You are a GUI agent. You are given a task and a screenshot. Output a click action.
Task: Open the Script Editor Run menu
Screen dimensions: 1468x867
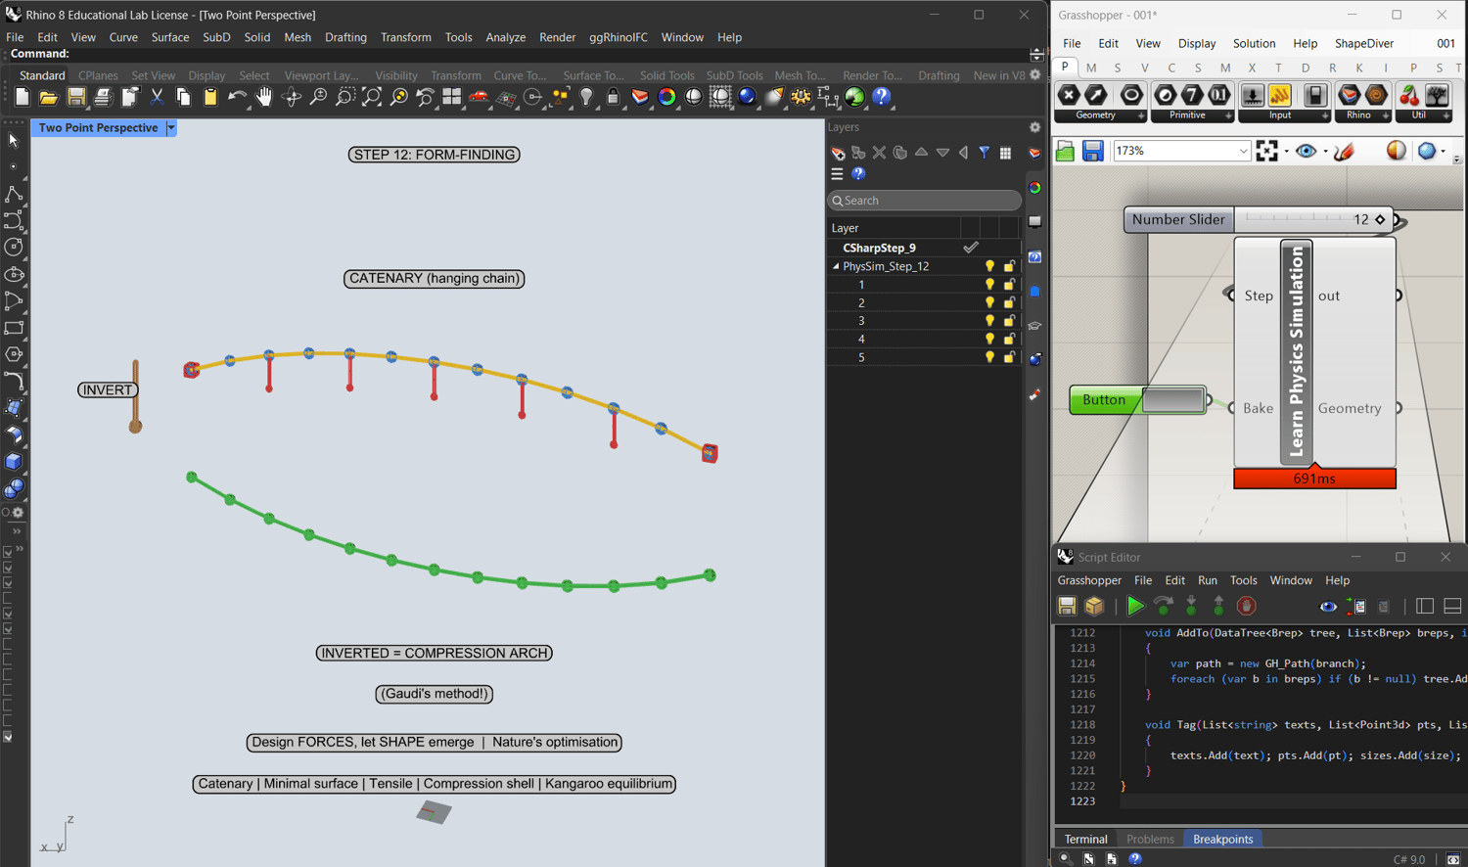pyautogui.click(x=1208, y=580)
